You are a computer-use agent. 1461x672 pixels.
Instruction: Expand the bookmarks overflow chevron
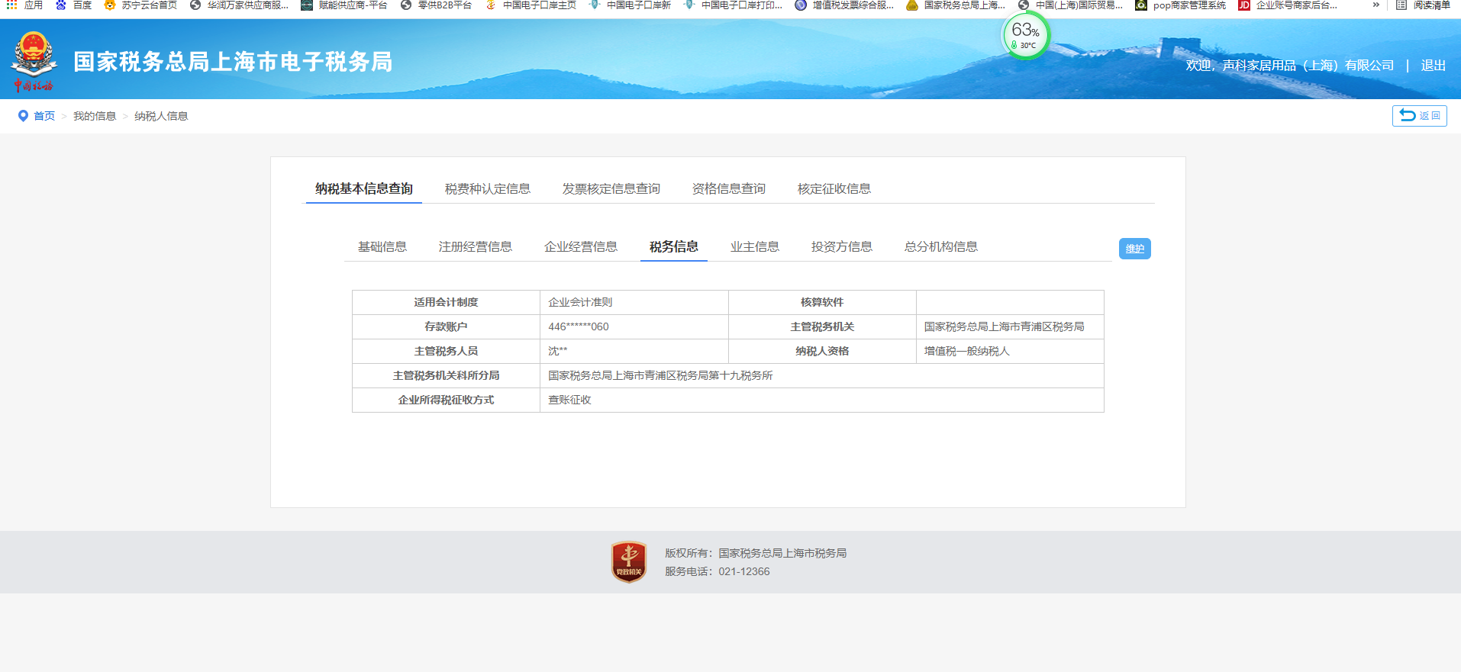(1376, 5)
